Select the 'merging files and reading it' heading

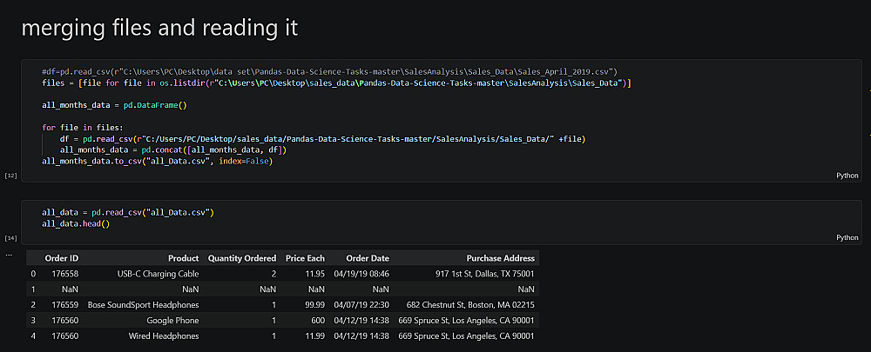click(x=159, y=28)
